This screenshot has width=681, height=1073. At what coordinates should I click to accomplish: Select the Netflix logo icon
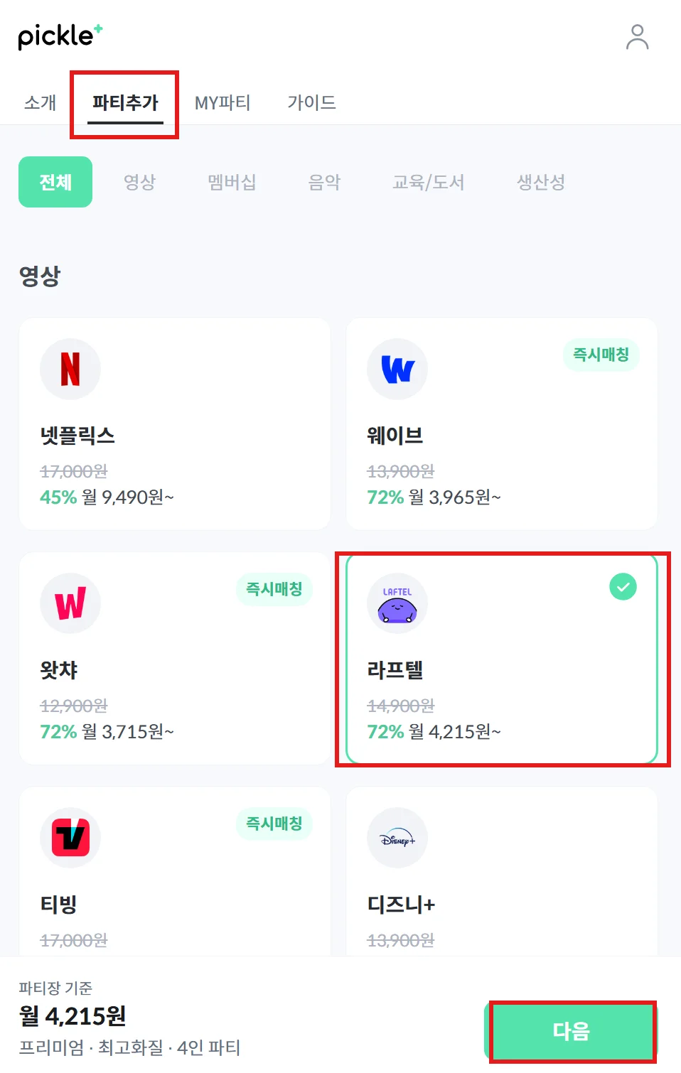[x=70, y=369]
